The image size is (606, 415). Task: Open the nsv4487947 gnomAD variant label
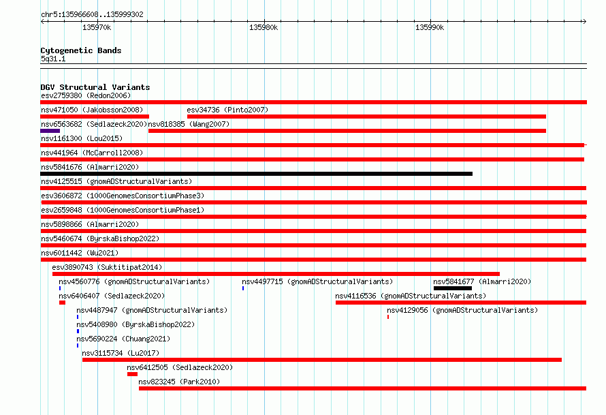click(x=152, y=310)
